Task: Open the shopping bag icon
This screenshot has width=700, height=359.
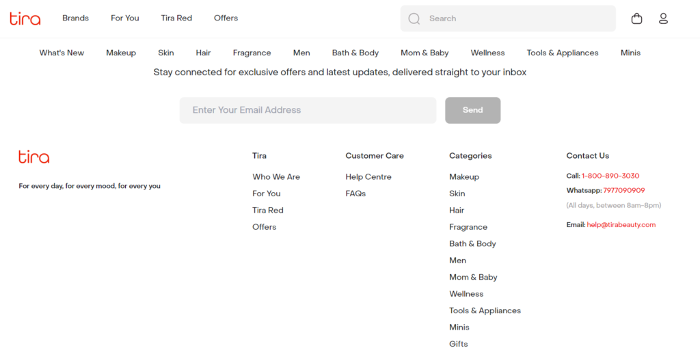Action: [636, 18]
